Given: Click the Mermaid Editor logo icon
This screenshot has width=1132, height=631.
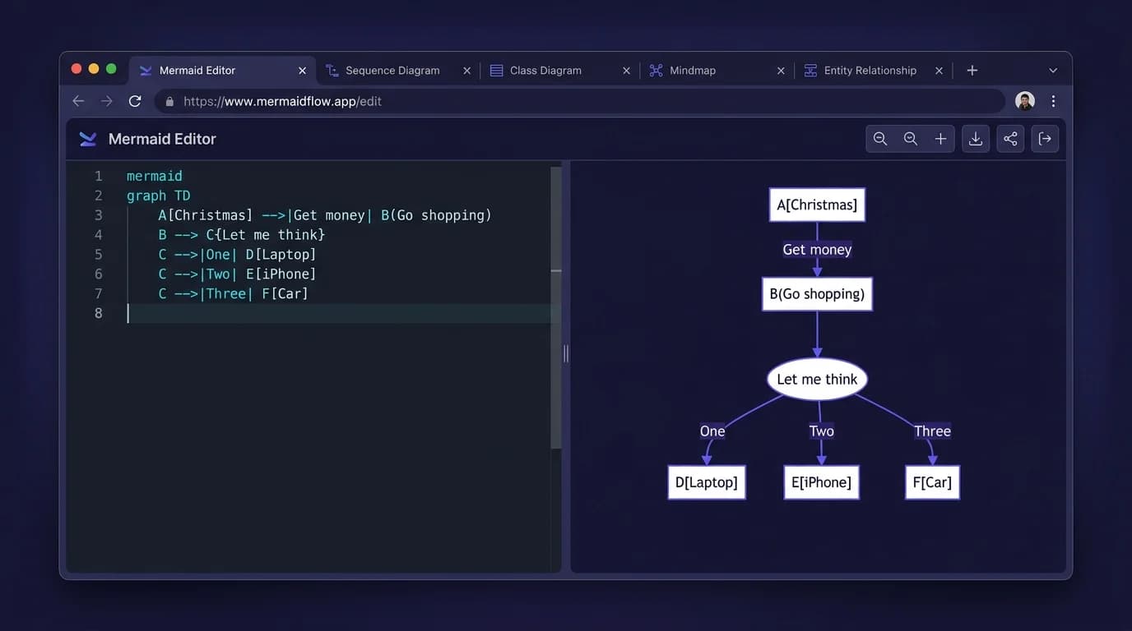Looking at the screenshot, I should click(88, 139).
